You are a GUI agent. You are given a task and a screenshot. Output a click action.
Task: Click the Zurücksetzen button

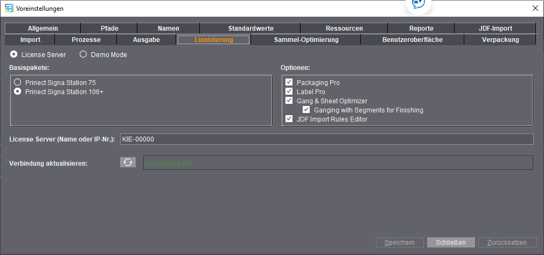tap(507, 243)
